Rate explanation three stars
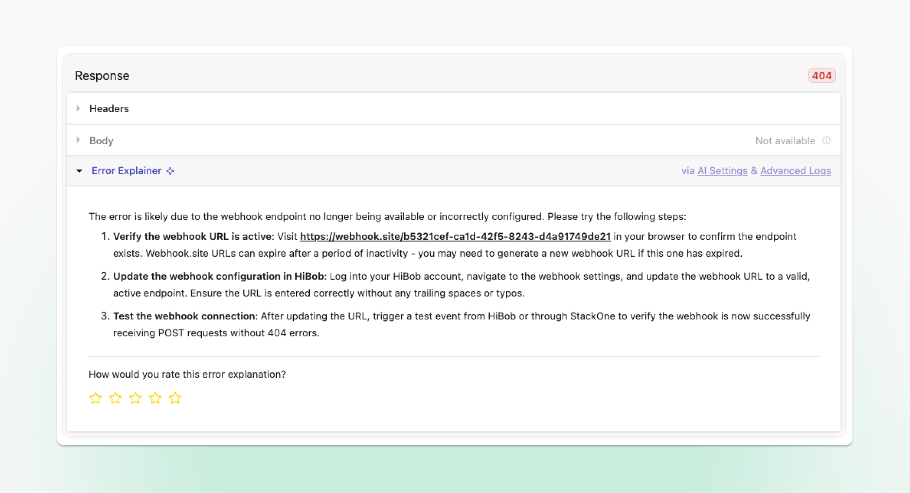 click(x=135, y=398)
